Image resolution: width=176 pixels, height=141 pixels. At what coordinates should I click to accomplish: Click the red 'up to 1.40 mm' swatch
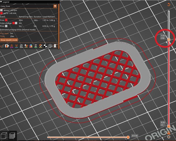pyautogui.click(x=1, y=13)
